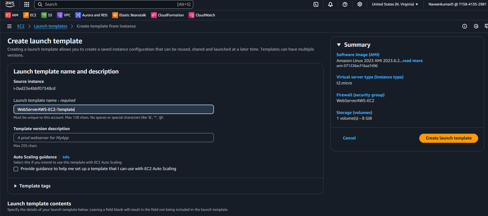
Task: Open the hamburger side navigation menu
Action: pyautogui.click(x=9, y=26)
